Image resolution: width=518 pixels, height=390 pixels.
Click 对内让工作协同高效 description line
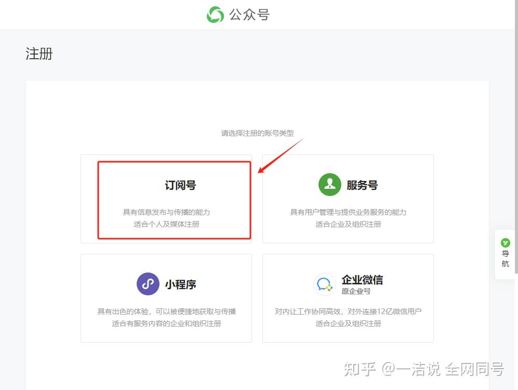click(x=348, y=311)
